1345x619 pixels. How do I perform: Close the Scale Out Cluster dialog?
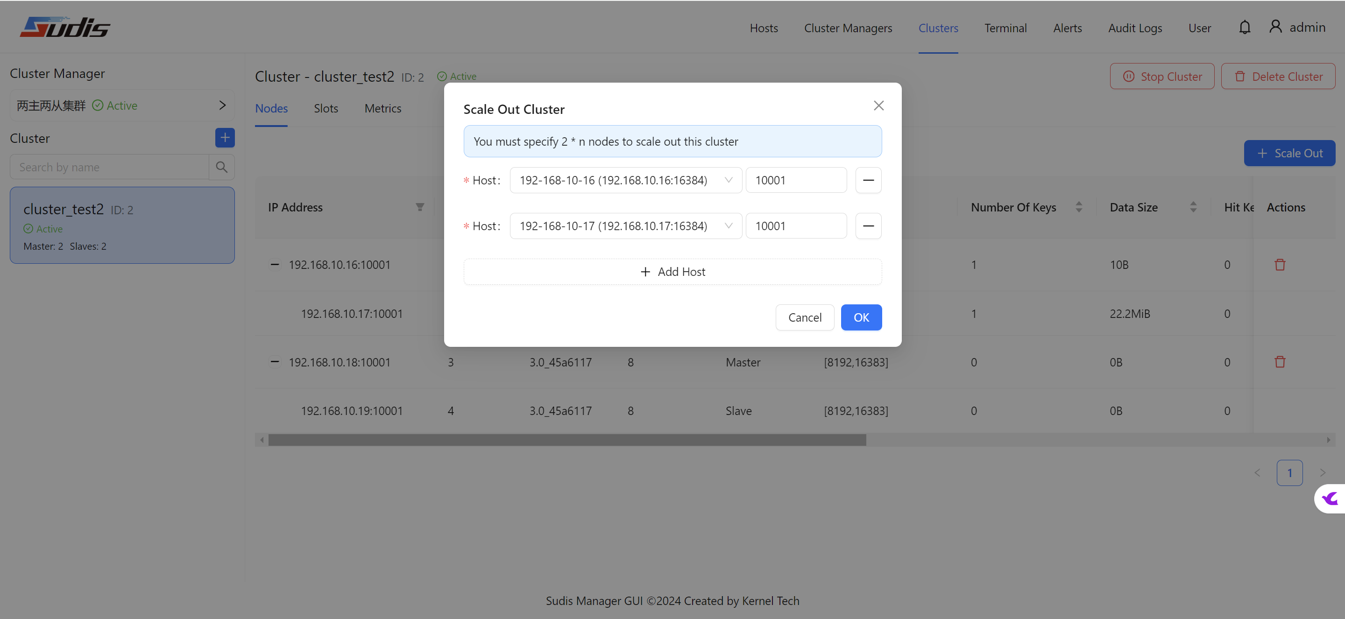coord(879,106)
